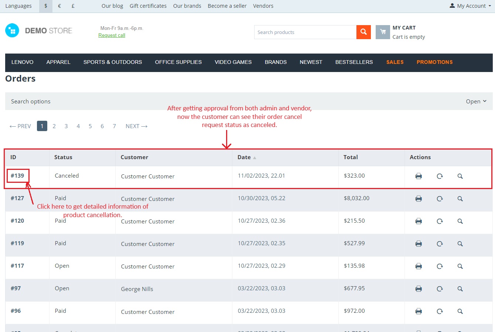The width and height of the screenshot is (495, 332).
Task: Switch currency to euro
Action: pos(59,6)
